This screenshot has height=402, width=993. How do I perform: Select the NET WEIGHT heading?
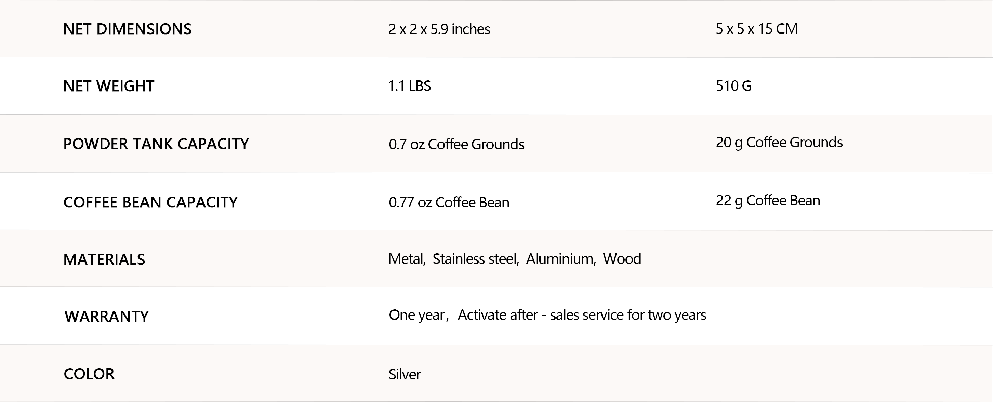coord(109,86)
